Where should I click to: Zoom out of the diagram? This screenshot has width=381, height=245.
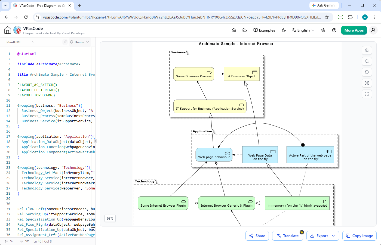[367, 61]
